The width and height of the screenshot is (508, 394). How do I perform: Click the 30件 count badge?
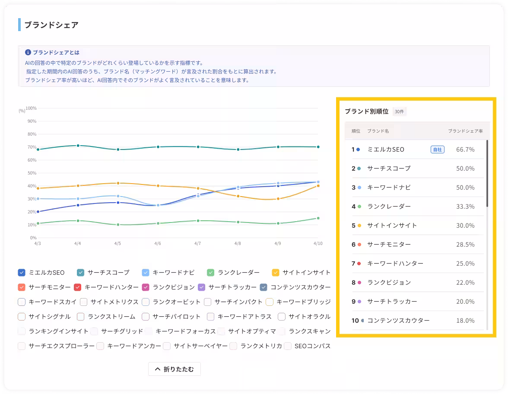[399, 111]
